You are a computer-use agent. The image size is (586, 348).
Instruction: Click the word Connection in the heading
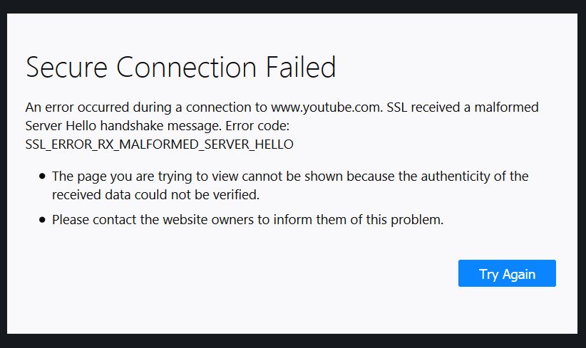pos(188,68)
